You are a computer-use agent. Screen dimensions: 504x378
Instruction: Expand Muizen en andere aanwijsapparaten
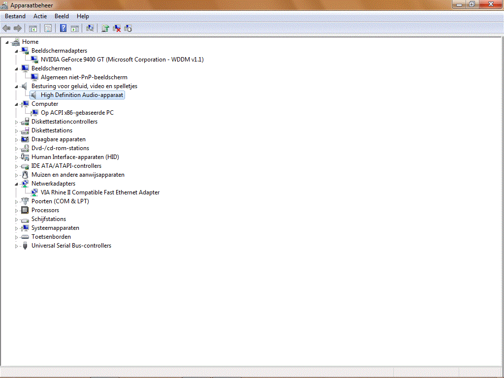tap(16, 175)
